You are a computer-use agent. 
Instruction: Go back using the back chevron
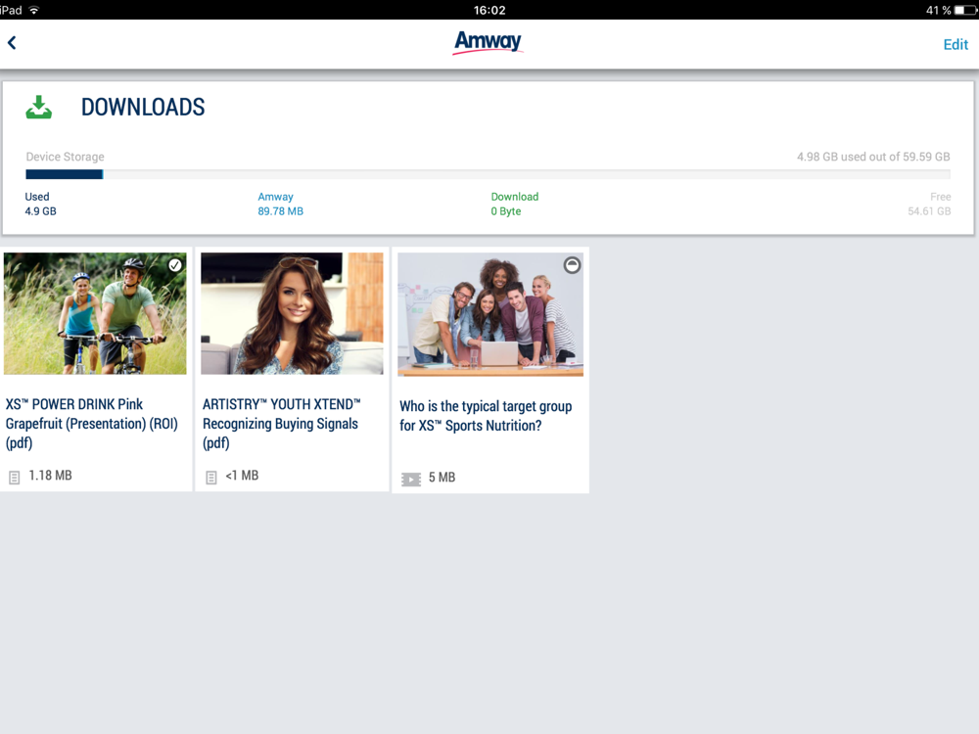12,42
